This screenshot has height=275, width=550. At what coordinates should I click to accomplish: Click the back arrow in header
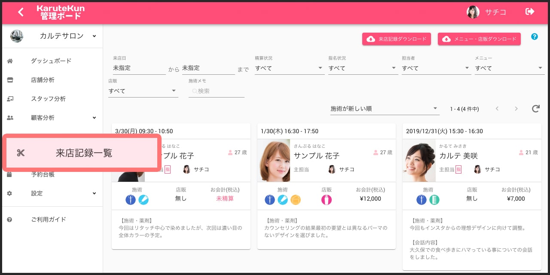click(x=21, y=12)
